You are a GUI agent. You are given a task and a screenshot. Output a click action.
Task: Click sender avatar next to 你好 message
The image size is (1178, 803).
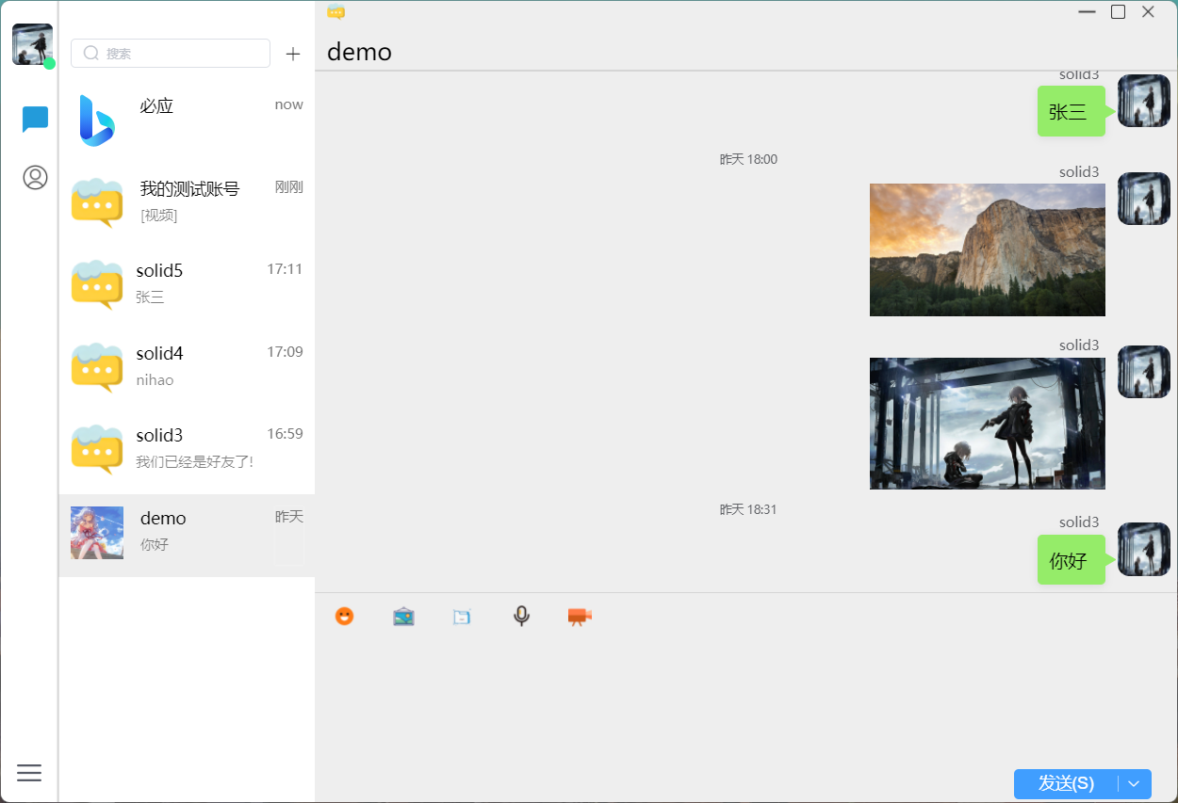coord(1144,549)
